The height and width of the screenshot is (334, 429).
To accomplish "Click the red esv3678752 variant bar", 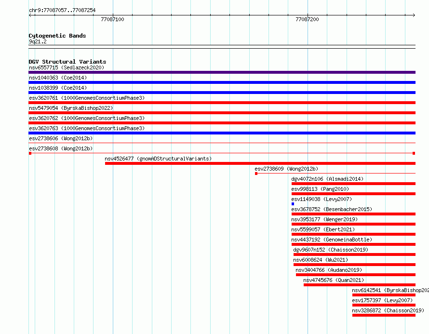I will (x=353, y=214).
